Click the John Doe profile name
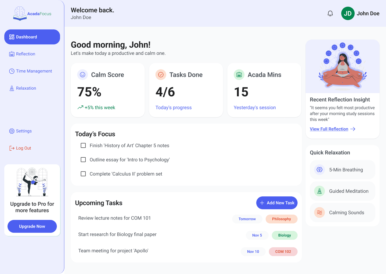 pos(368,13)
